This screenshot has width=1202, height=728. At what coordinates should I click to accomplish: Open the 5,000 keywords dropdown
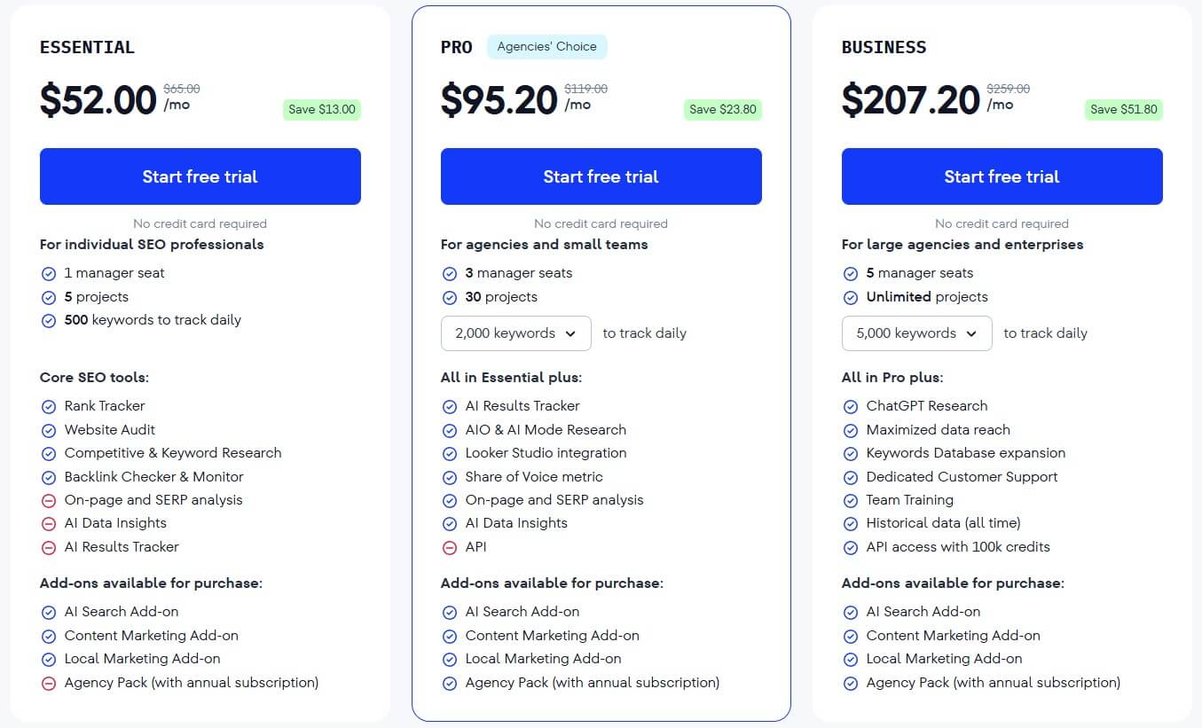916,333
